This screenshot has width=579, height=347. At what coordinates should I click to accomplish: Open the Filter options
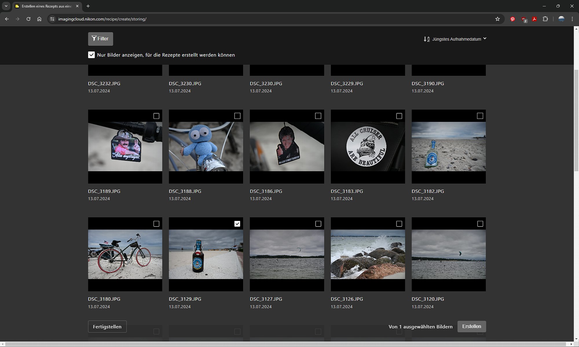click(x=100, y=39)
